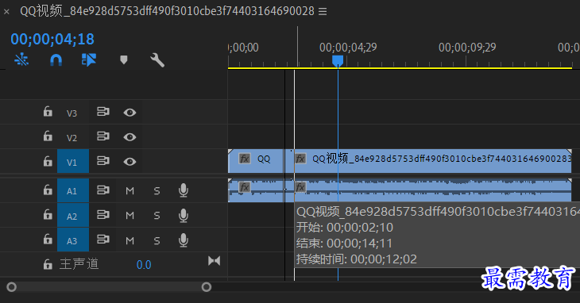This screenshot has width=580, height=303.
Task: Select the QQ视频 sequence tab title
Action: click(167, 11)
